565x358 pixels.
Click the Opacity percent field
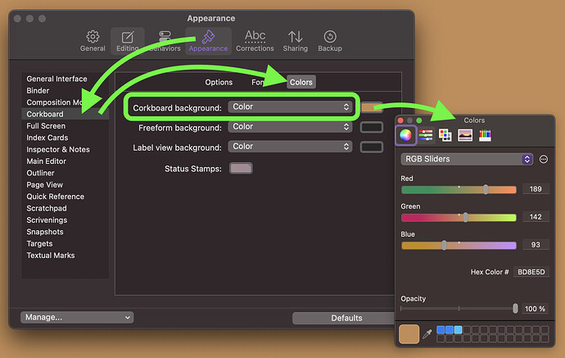click(535, 309)
